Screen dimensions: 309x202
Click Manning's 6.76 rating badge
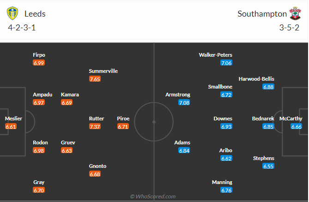[226, 190]
